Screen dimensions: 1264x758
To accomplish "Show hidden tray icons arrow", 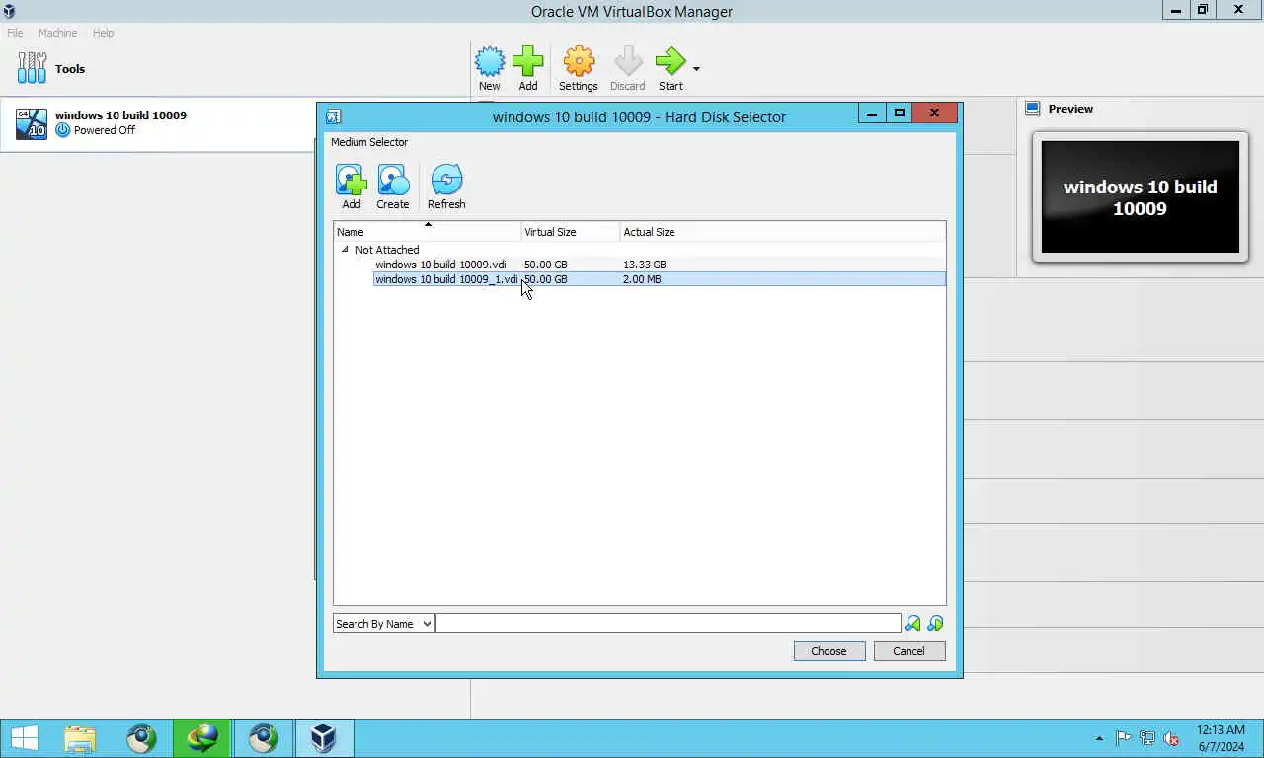I will click(x=1099, y=738).
